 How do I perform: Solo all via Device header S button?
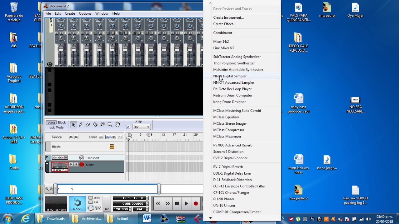pos(76,137)
